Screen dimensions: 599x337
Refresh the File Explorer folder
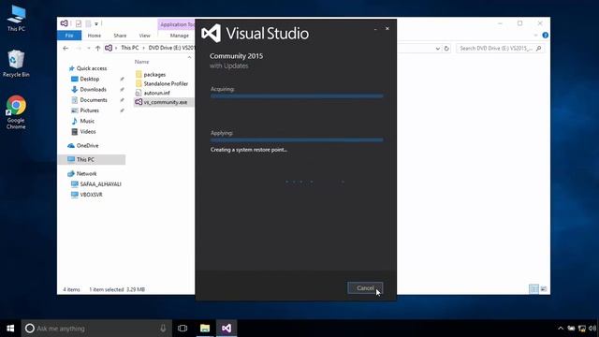pos(446,49)
